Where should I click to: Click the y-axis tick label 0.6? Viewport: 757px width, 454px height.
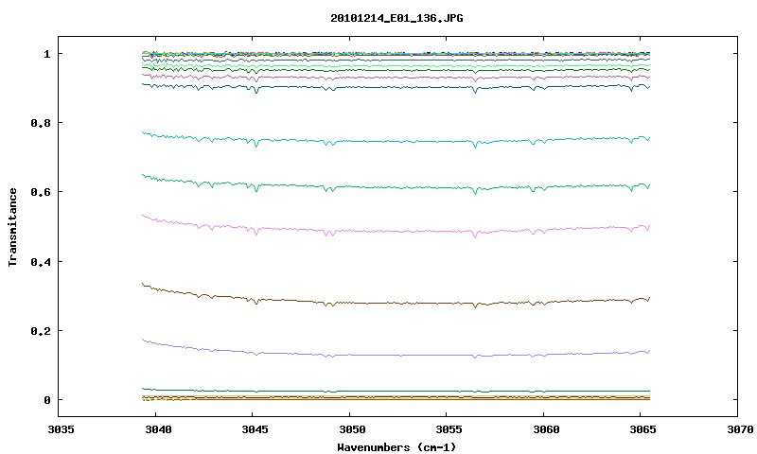click(41, 192)
